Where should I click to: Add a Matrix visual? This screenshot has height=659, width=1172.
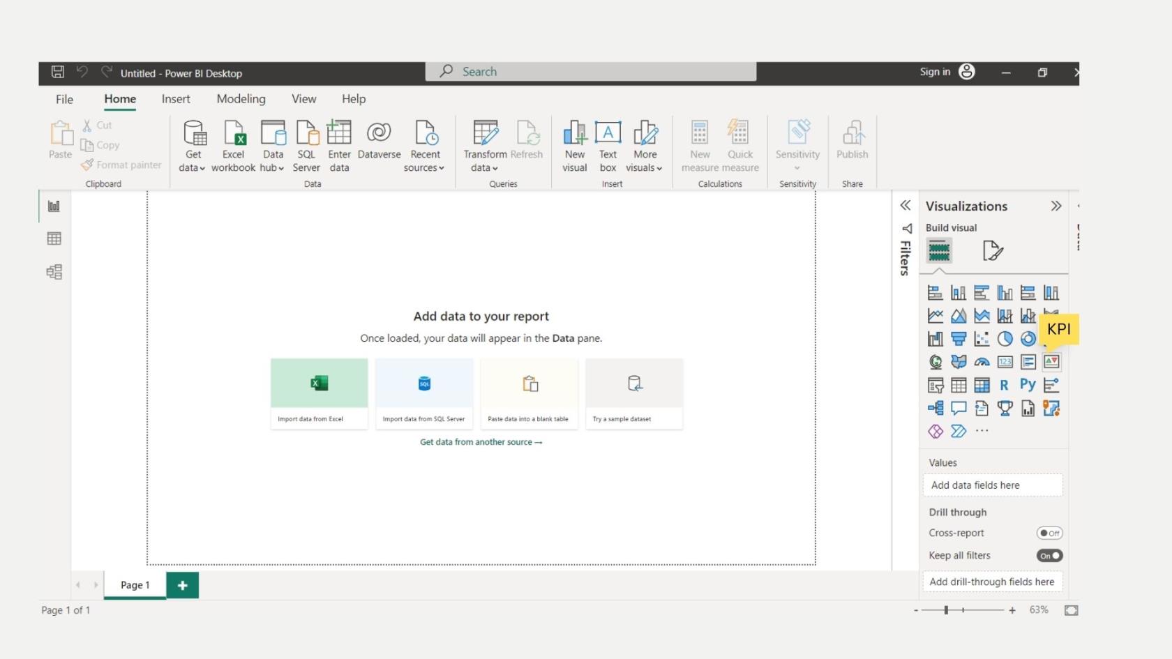pos(982,385)
